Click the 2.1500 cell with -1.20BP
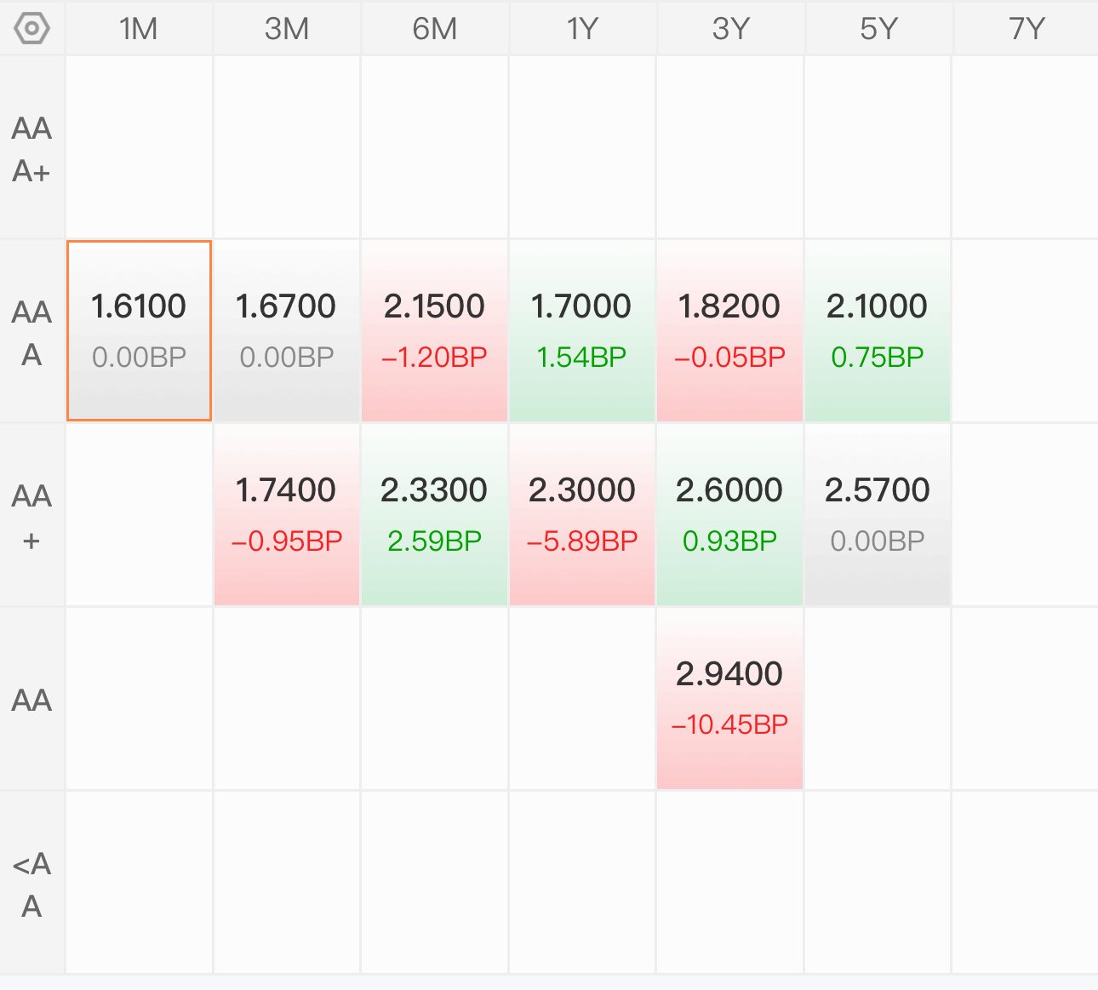The width and height of the screenshot is (1098, 990). 434,330
